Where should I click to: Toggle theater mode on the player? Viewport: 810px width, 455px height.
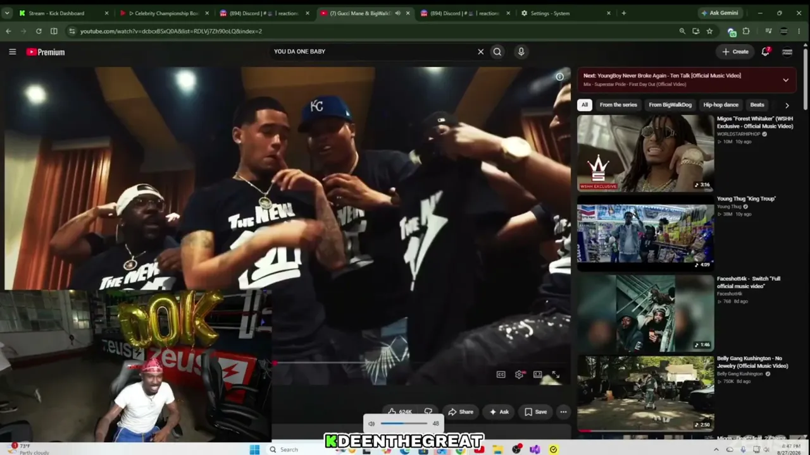537,375
